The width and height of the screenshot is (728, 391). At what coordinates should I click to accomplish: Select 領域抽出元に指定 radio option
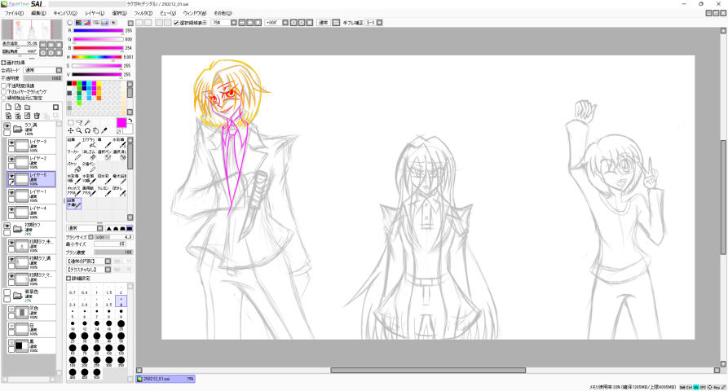click(4, 98)
